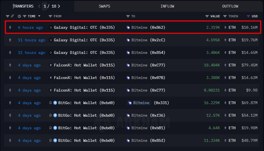Click Ethereum icon in the $10.16M row
Screen dimensions: 264x151
coord(10,27)
